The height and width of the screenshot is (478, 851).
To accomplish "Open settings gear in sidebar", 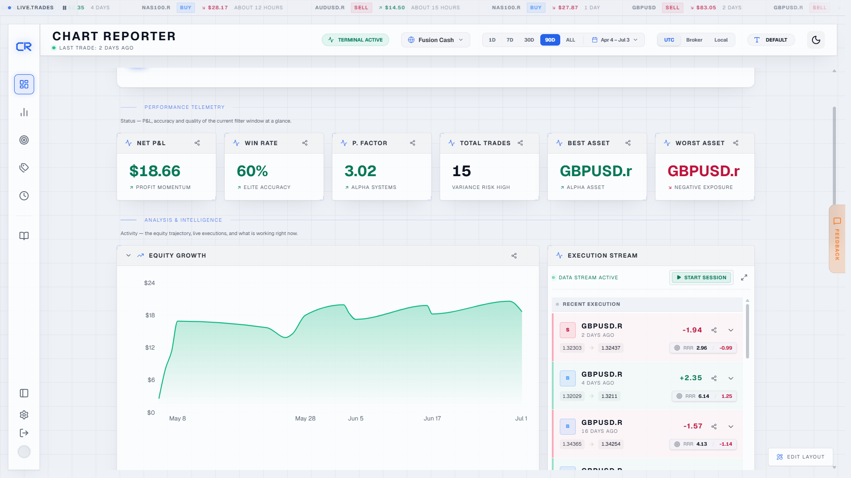I will (x=24, y=415).
